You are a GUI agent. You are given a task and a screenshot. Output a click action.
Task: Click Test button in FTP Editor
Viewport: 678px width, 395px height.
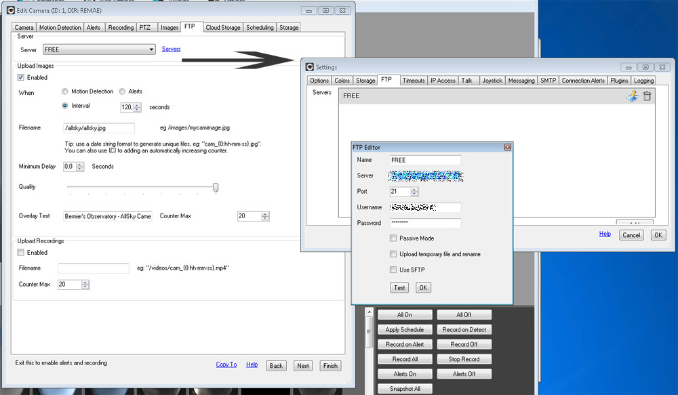point(399,287)
